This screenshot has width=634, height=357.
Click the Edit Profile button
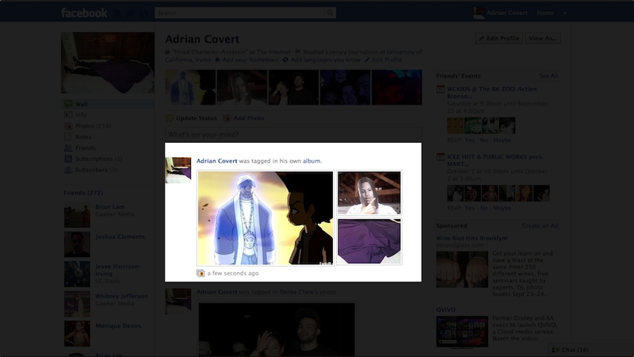(499, 38)
